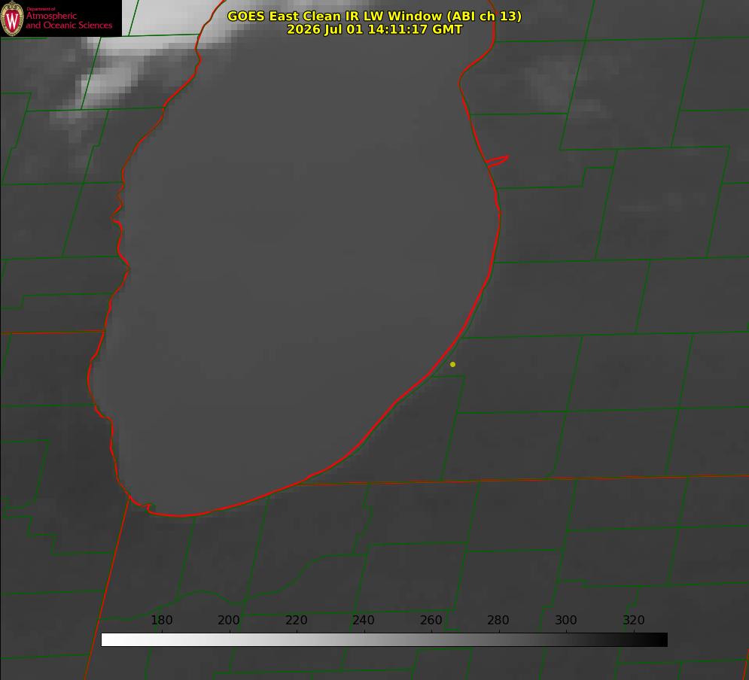Click the 300 colorbar label
The height and width of the screenshot is (680, 749).
tap(566, 620)
